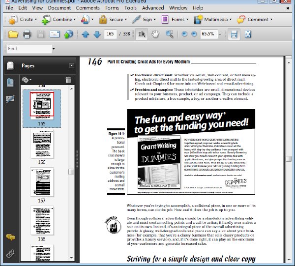Screen dimensions: 295x266
Task: Click the page number field showing 165
Action: click(110, 34)
